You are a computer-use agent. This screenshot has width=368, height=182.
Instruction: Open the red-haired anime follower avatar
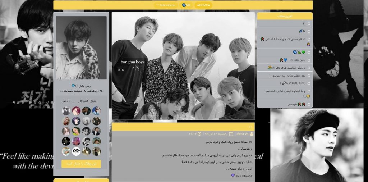(x=76, y=111)
